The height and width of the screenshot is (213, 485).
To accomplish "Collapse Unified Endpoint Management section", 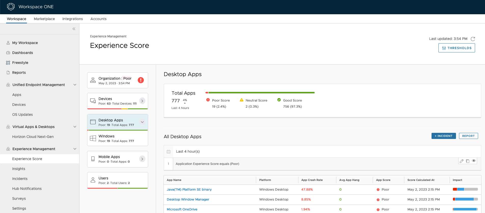I will click(x=75, y=85).
